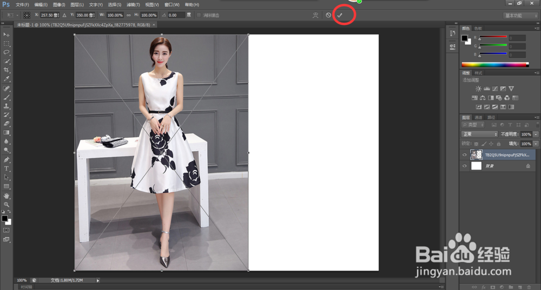
Task: Toggle Quick Mask mode
Action: (6, 230)
